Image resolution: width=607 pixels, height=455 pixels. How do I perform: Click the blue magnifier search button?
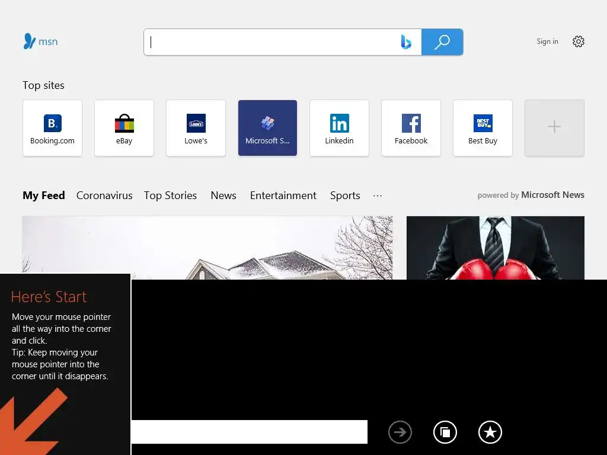(x=442, y=42)
